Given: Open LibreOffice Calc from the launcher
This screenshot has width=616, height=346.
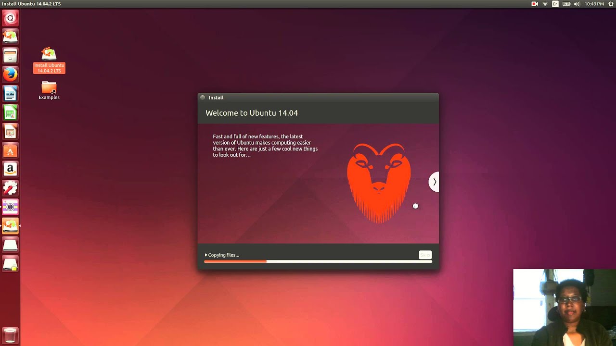Looking at the screenshot, I should point(10,112).
